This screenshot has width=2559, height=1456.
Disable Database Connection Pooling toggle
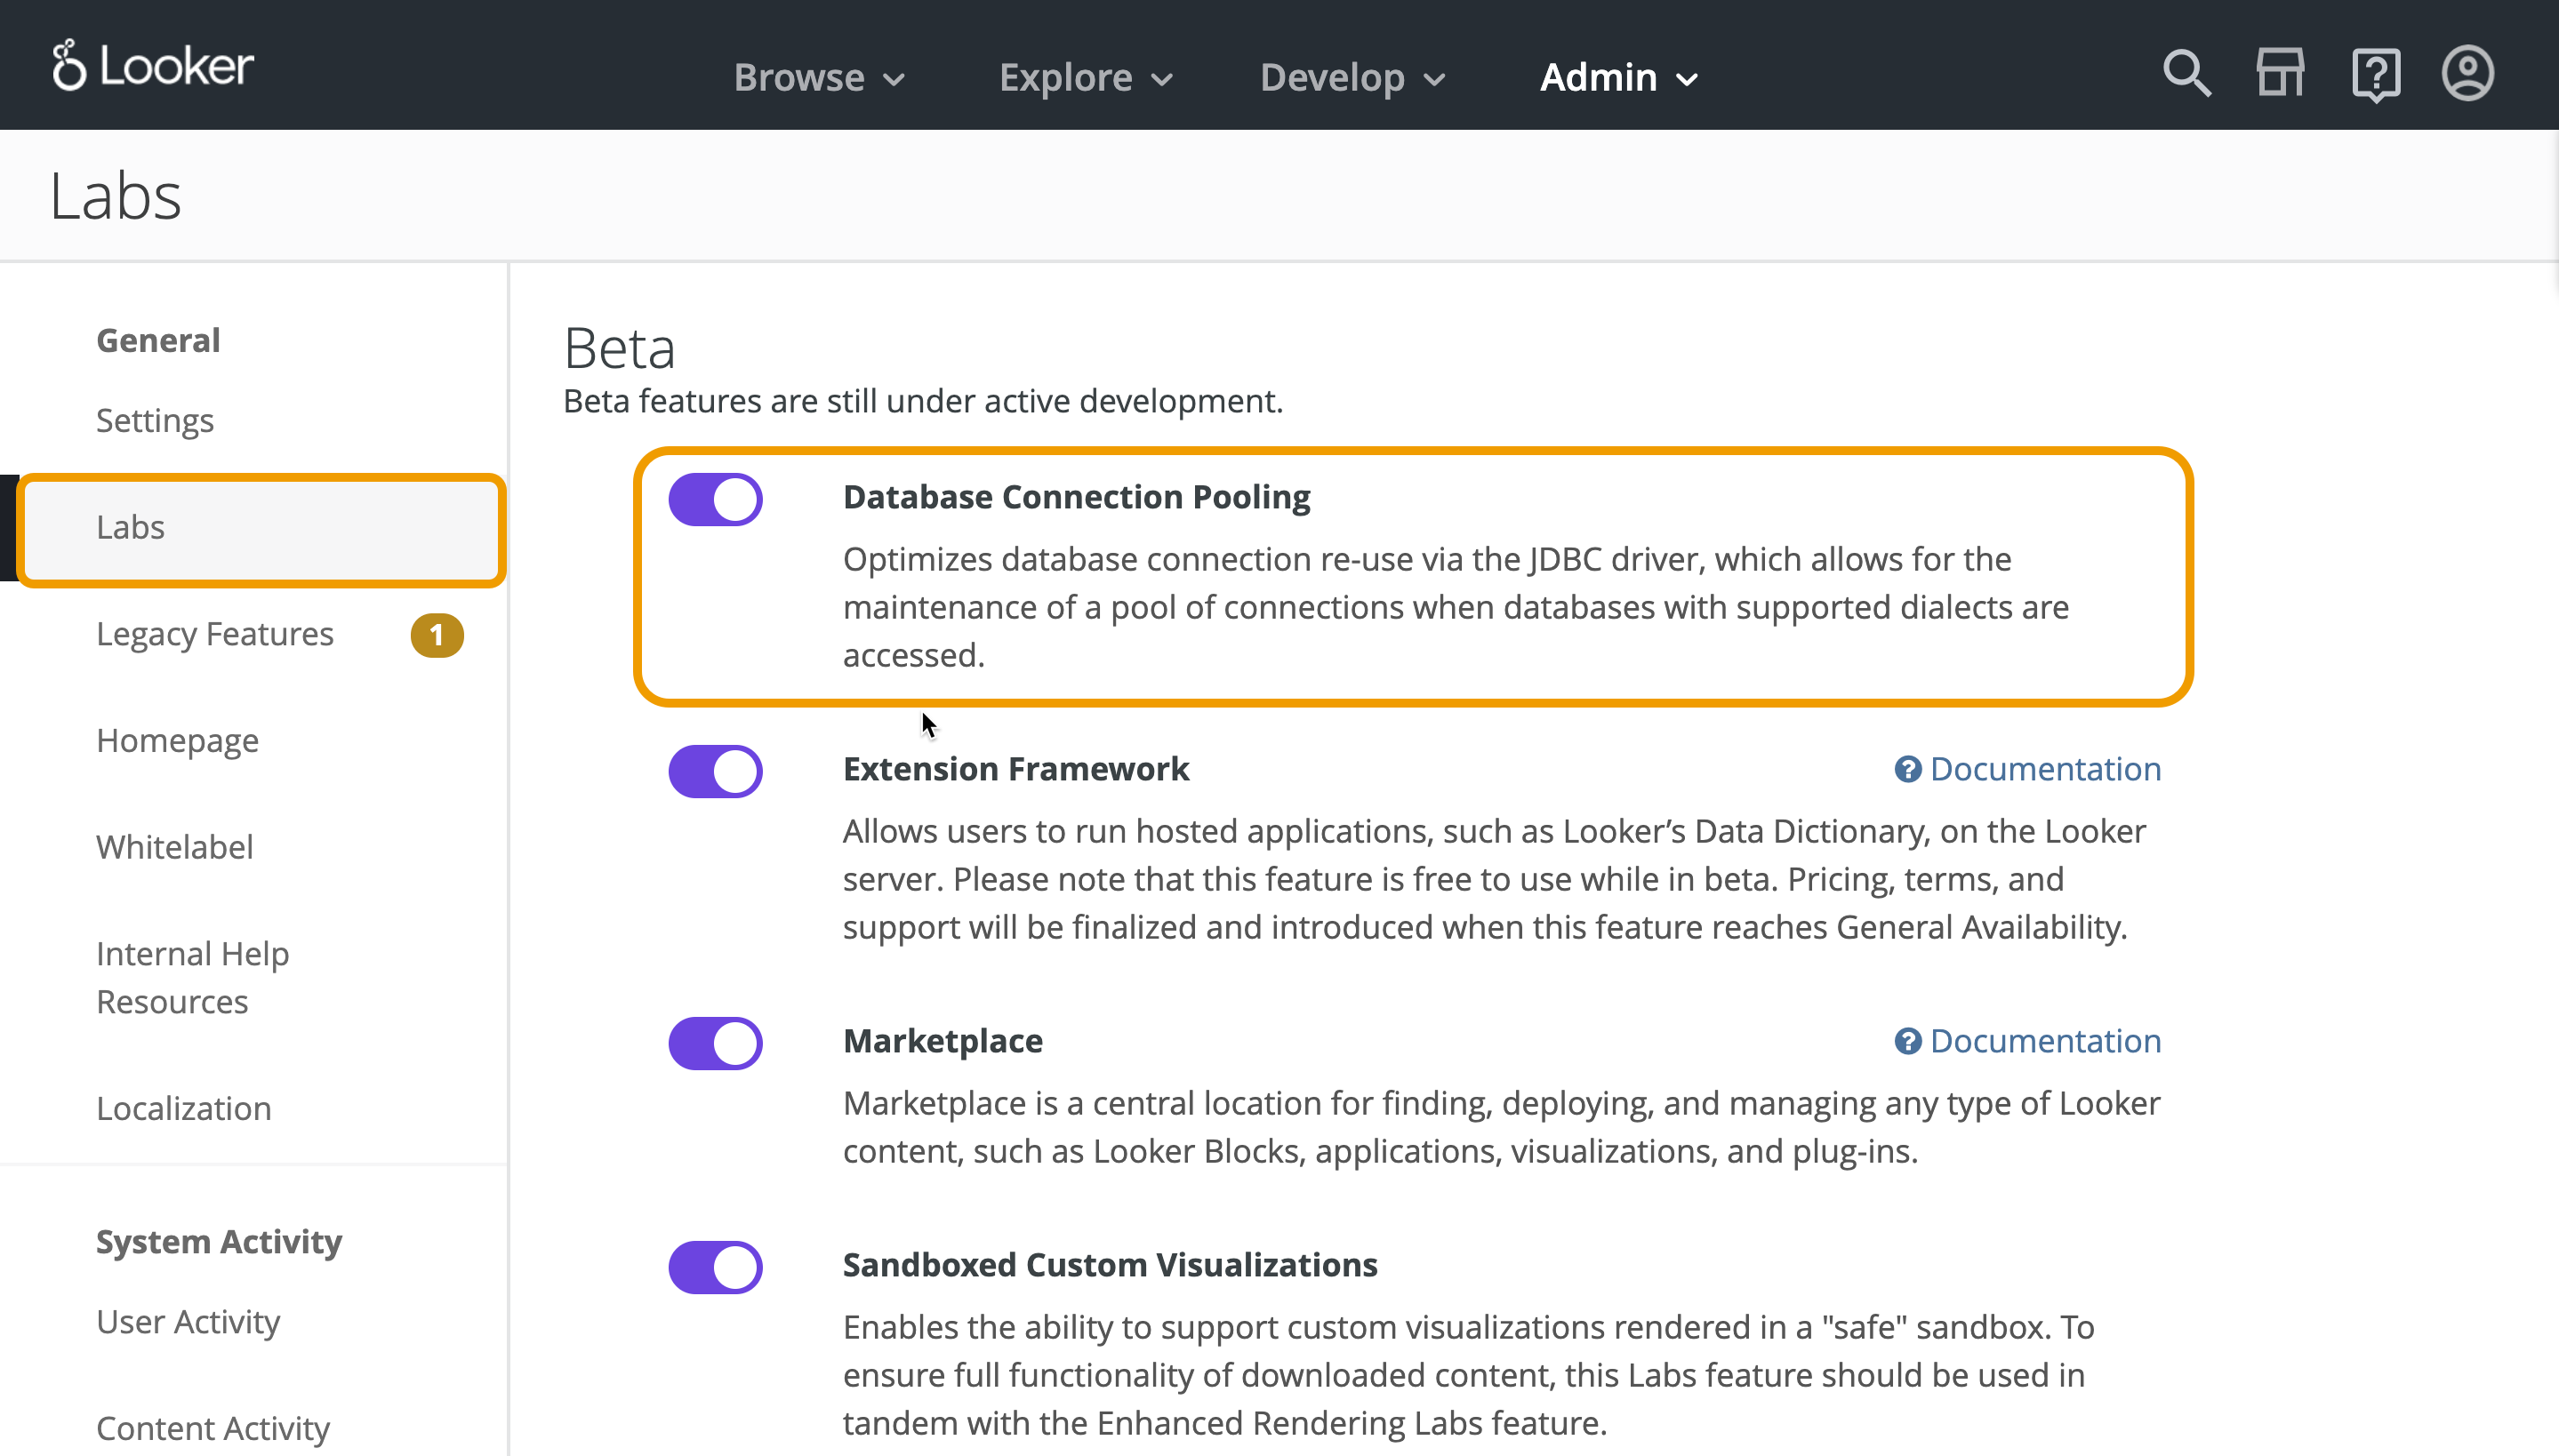click(x=715, y=499)
